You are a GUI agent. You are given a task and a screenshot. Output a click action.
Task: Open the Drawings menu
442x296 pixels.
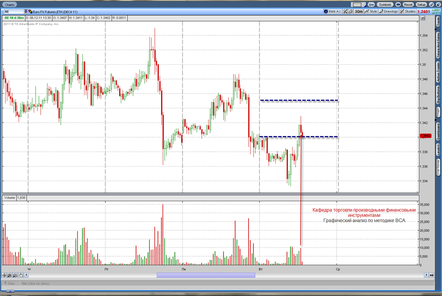pyautogui.click(x=388, y=12)
